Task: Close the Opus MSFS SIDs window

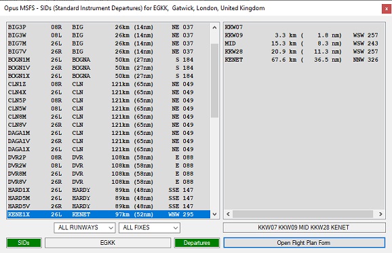Action: (387, 9)
